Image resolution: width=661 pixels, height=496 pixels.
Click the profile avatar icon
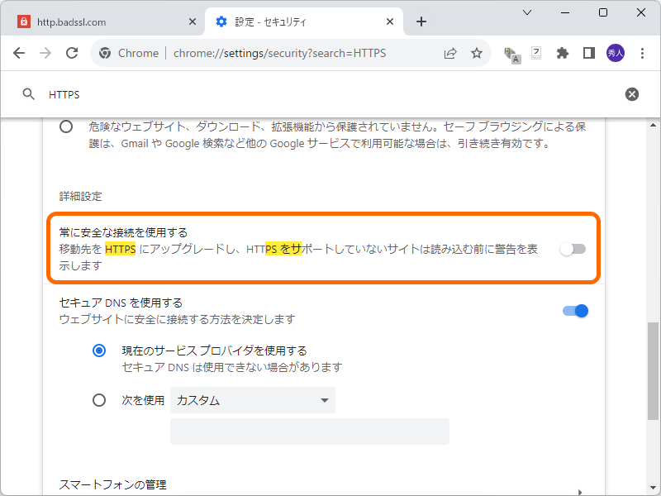[x=615, y=52]
